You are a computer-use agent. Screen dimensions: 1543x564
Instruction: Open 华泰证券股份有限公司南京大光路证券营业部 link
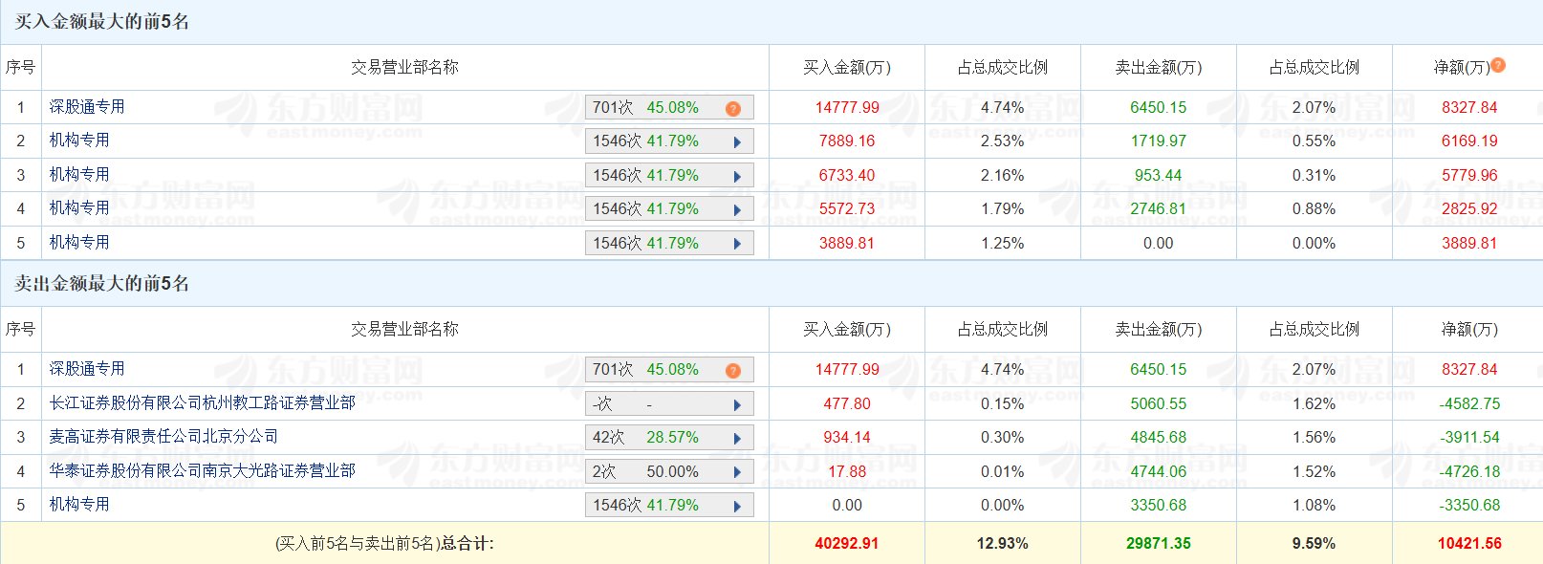202,471
